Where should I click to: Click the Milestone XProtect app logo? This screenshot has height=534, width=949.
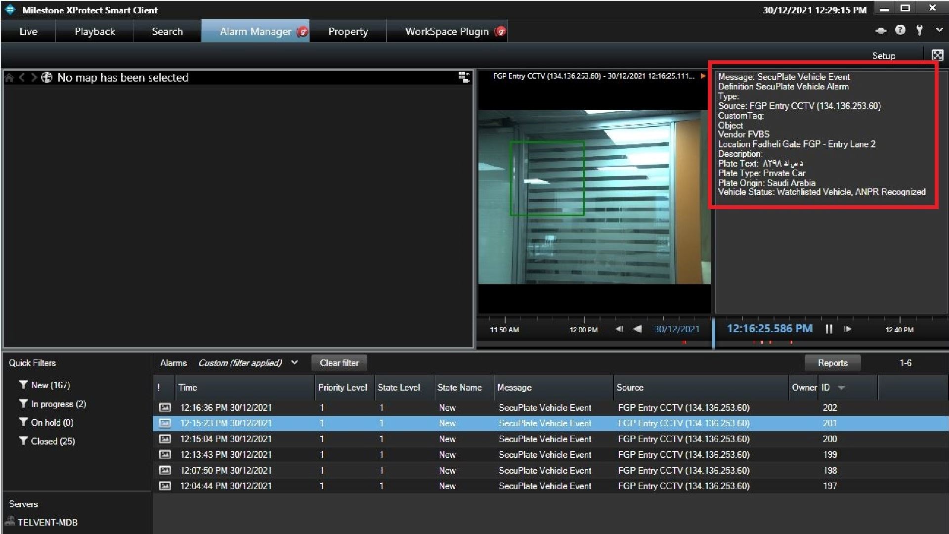point(10,10)
